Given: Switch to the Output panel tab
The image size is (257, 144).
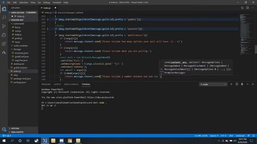Looking at the screenshot, I should tap(57, 84).
